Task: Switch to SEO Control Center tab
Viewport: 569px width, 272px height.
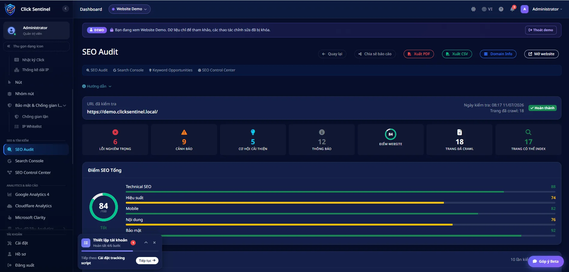Action: [x=217, y=70]
